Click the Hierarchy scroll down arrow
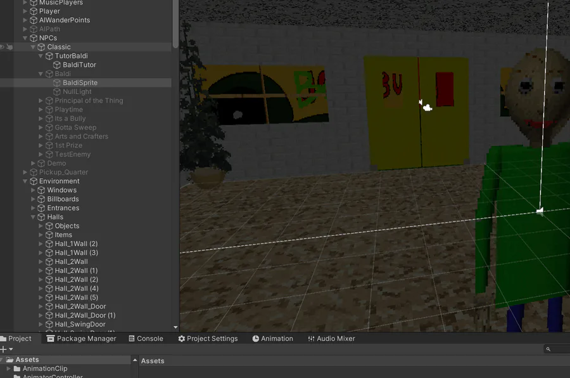This screenshot has height=378, width=570. (175, 327)
